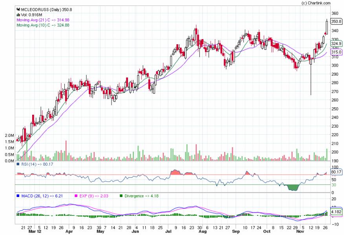Click the 190 price axis label
Screen dimensions: 344x235
click(335, 161)
